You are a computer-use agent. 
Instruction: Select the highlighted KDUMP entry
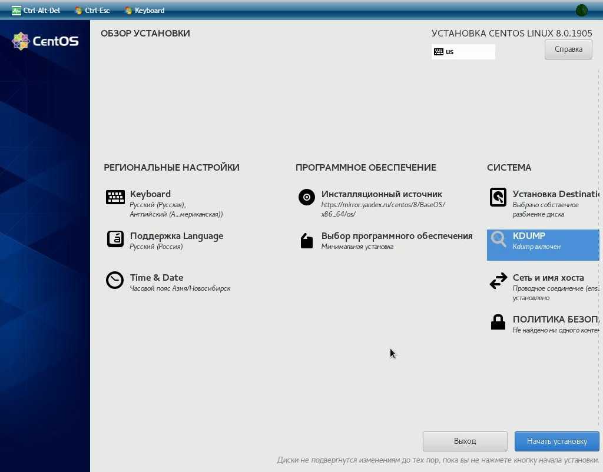(543, 245)
